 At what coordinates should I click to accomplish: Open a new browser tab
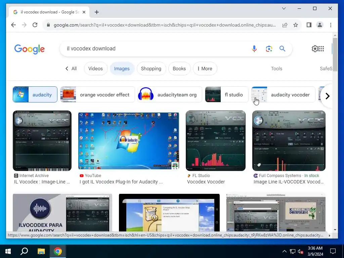pyautogui.click(x=96, y=12)
